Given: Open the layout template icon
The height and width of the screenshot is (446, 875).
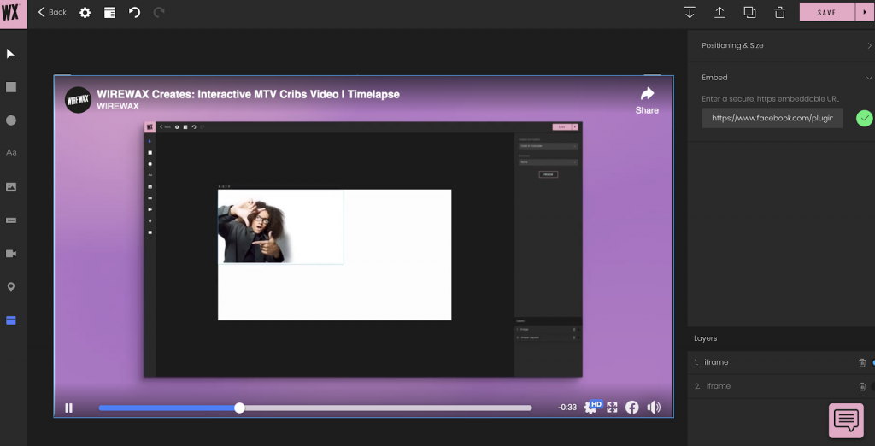Looking at the screenshot, I should click(110, 12).
